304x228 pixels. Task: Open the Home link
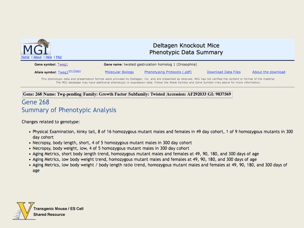pyautogui.click(x=25, y=57)
